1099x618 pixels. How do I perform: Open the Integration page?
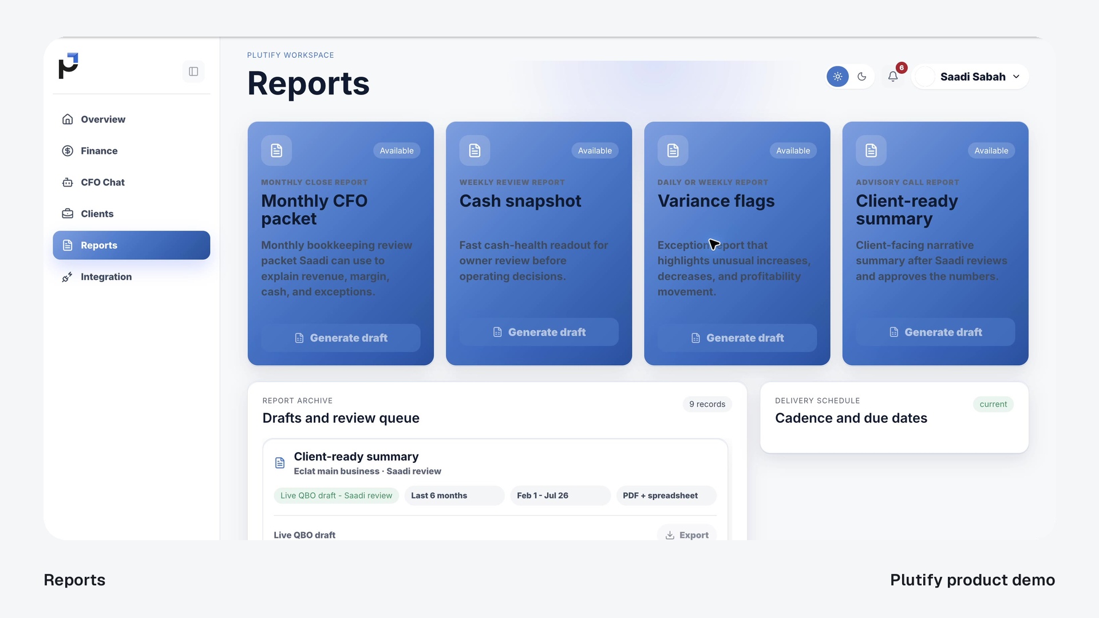pos(131,276)
